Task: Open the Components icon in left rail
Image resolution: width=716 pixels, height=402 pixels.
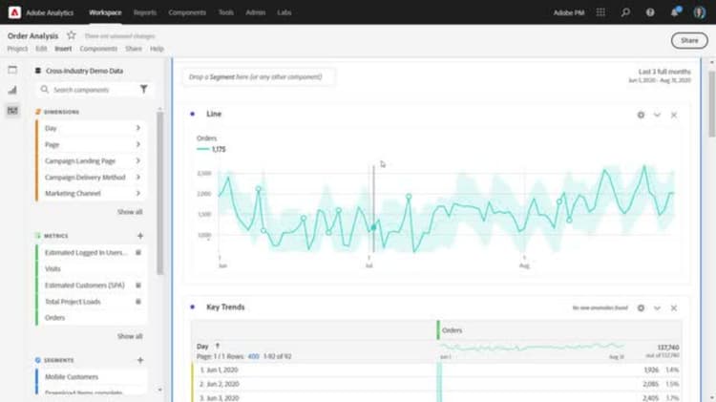Action: click(12, 110)
